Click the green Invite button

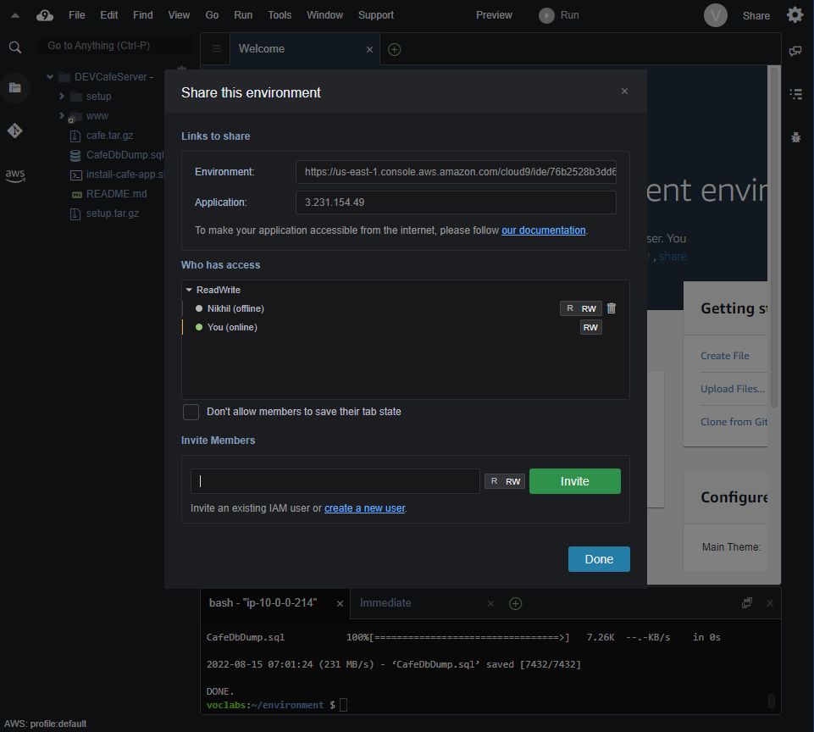click(574, 481)
